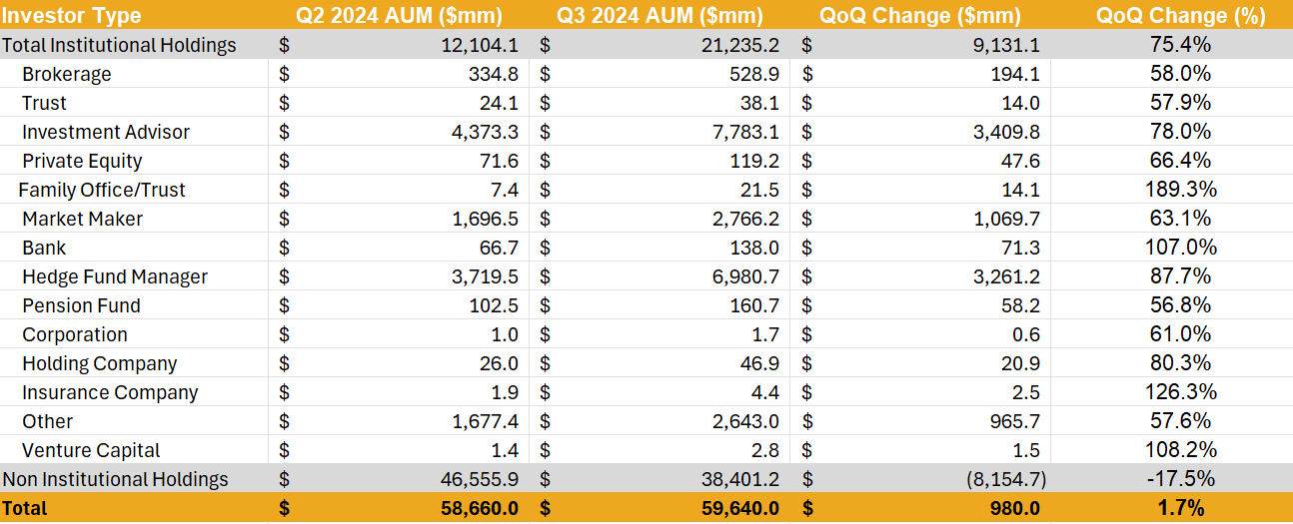Select the 3,261.2 change value
1293x524 pixels.
point(1005,276)
